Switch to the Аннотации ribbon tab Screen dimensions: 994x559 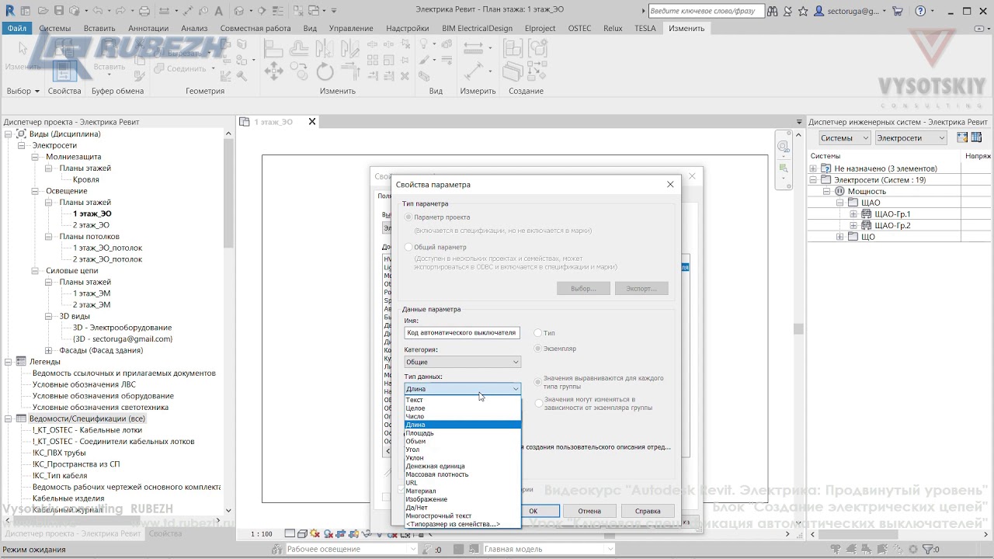(x=148, y=29)
